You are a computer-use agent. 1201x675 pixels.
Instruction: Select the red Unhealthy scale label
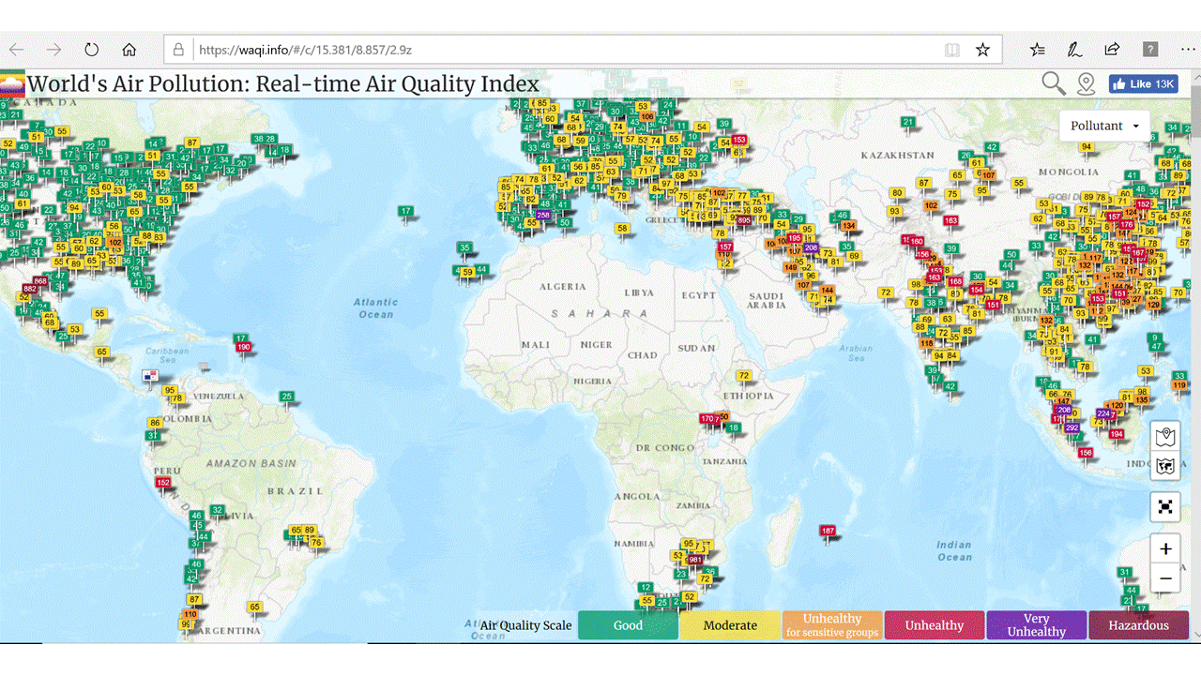[935, 625]
